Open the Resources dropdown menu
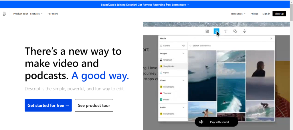 [x=238, y=14]
